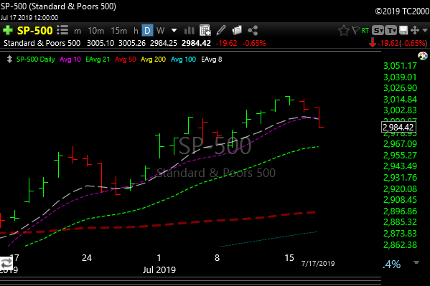Click the SP-500 ticker symbol field
Viewport: 430px width, 286px height.
point(34,30)
